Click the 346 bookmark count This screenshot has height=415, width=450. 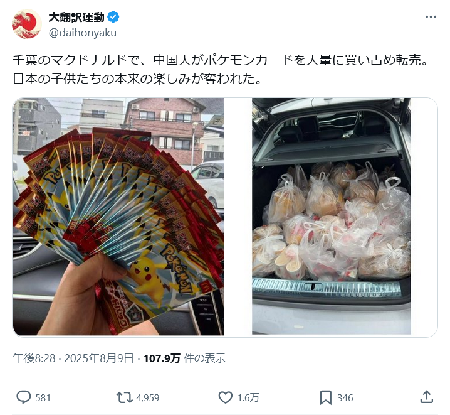pos(345,398)
